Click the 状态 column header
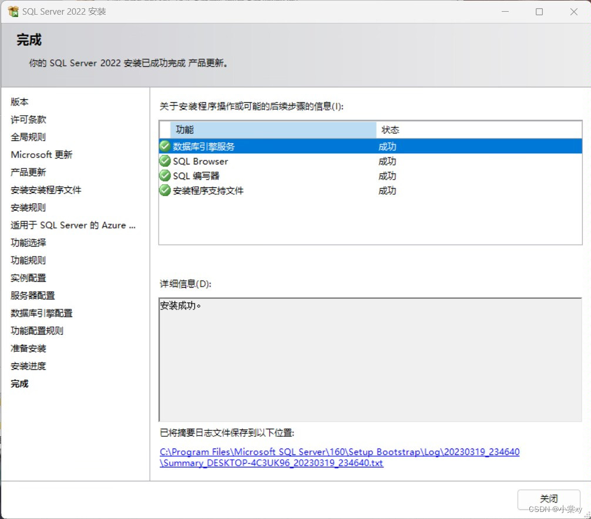The width and height of the screenshot is (591, 519). 479,130
